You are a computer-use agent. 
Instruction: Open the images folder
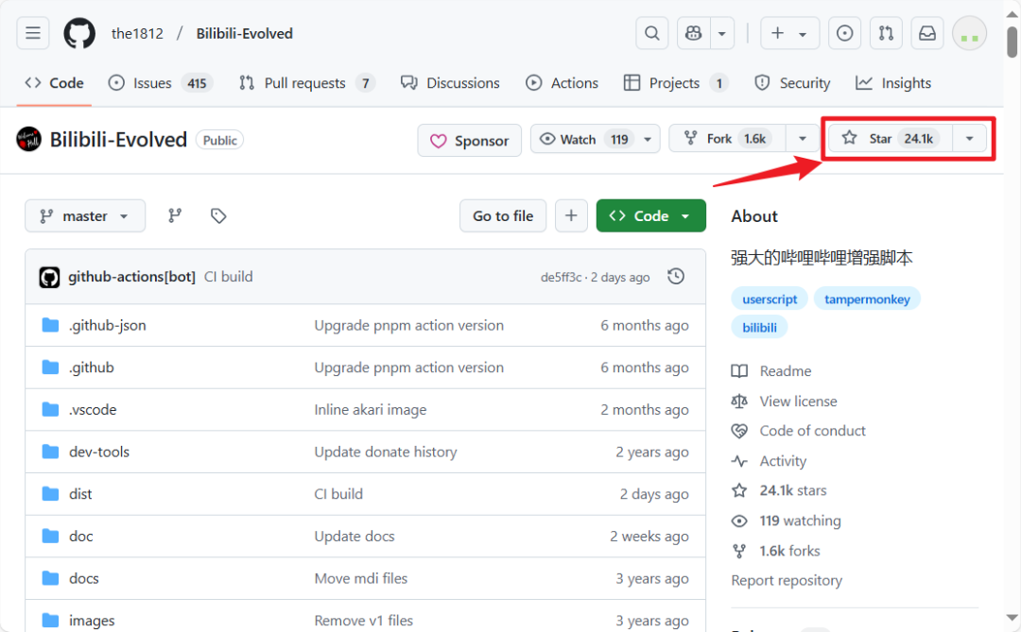pos(92,621)
